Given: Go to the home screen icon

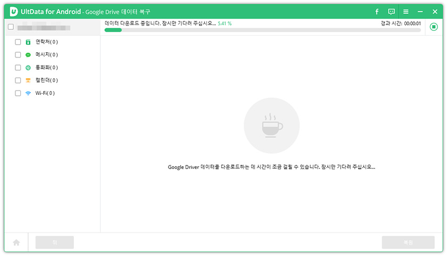Looking at the screenshot, I should pos(16,243).
